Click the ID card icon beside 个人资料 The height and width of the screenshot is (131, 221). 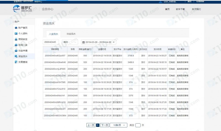tap(16, 33)
